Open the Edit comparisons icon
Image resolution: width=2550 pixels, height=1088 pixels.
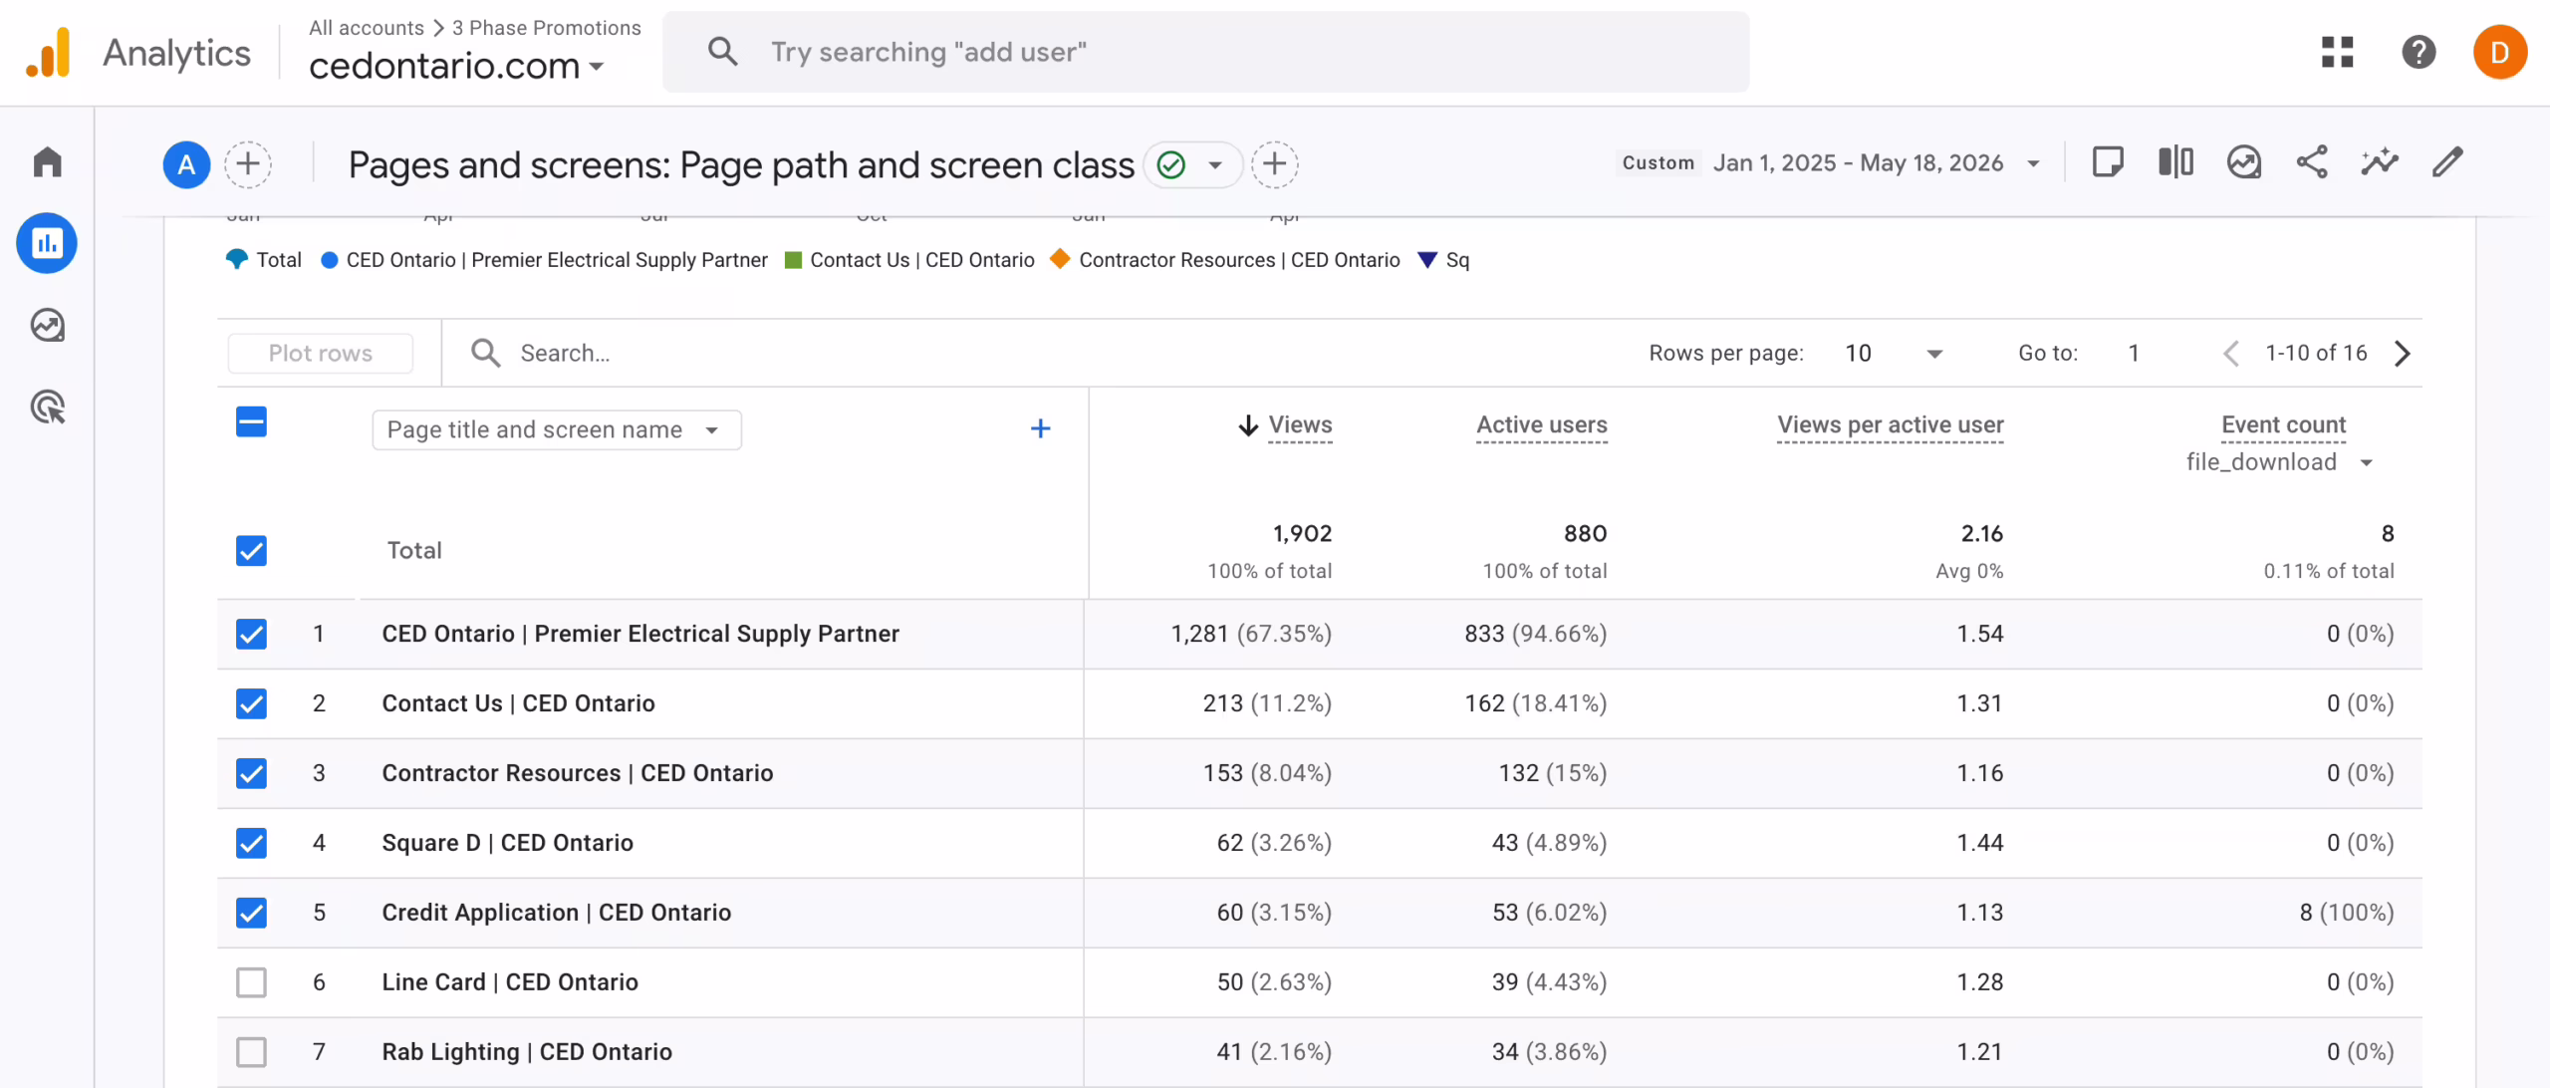coord(2176,162)
